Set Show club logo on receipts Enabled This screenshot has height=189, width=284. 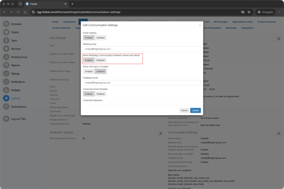click(x=89, y=71)
